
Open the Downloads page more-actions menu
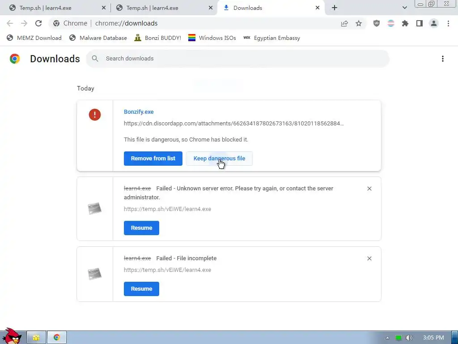442,59
